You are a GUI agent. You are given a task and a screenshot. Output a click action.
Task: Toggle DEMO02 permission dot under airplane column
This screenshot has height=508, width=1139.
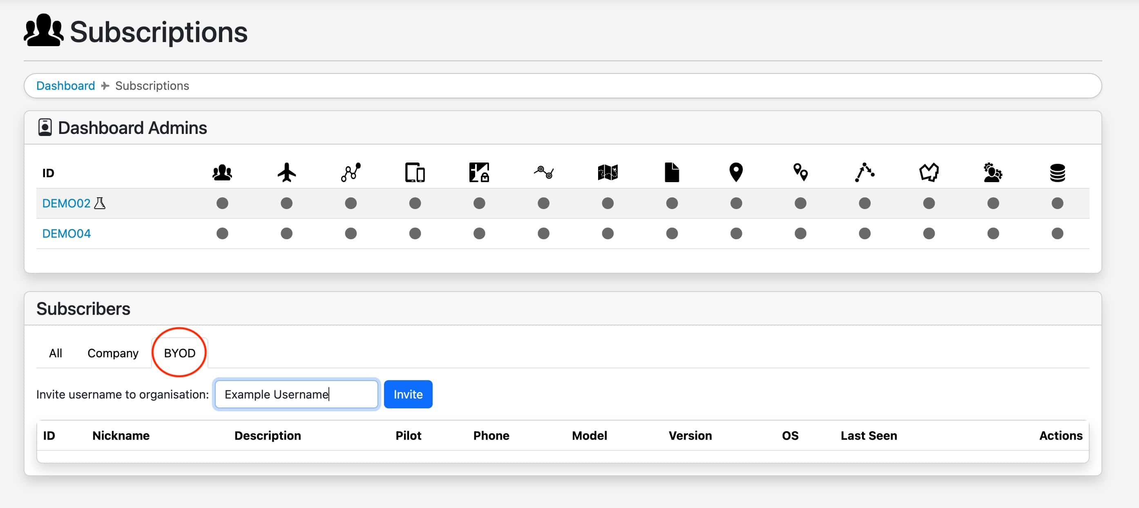click(286, 203)
